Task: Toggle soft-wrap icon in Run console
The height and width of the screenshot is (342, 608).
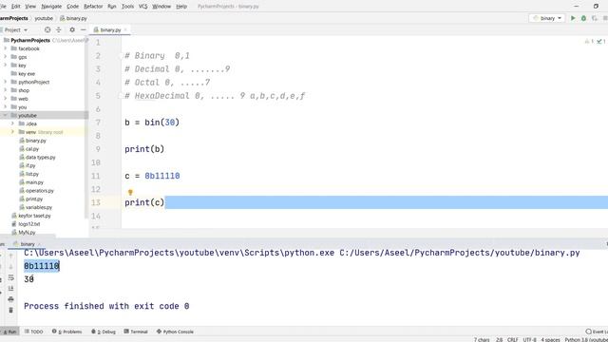Action: click(10, 277)
